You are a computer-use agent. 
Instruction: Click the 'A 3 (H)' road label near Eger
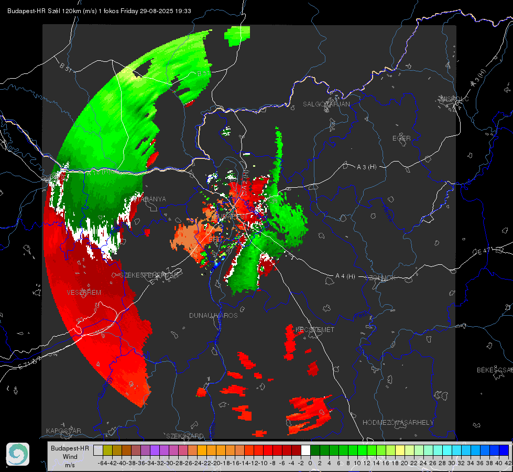point(366,167)
